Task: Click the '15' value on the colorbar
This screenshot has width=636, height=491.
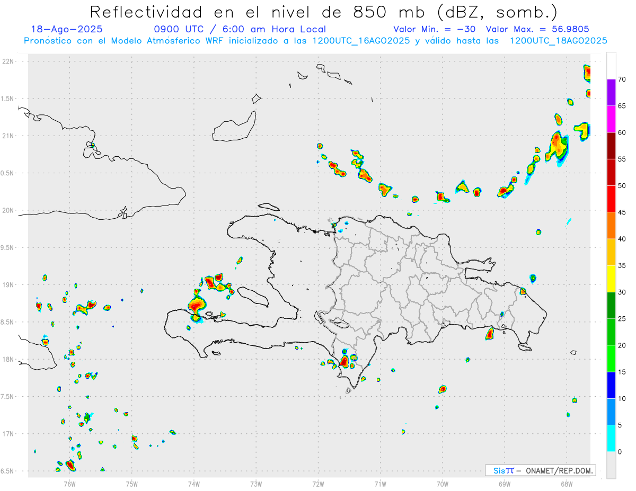Action: click(x=622, y=372)
